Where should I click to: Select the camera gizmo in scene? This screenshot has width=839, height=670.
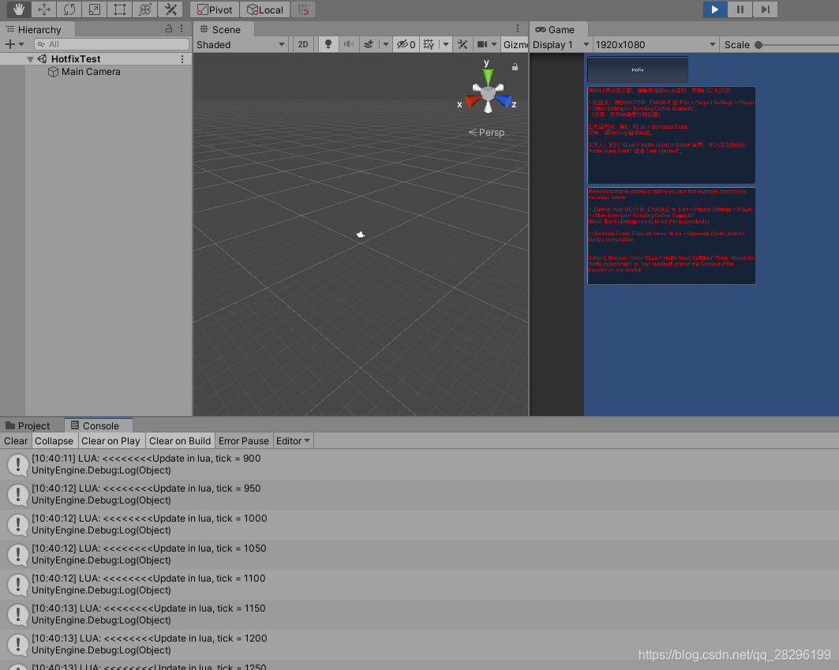tap(361, 234)
